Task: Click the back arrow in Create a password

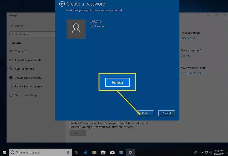Action: [x=62, y=4]
